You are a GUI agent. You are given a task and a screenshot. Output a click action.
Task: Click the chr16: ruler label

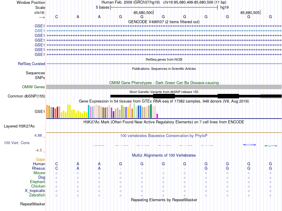pos(40,12)
